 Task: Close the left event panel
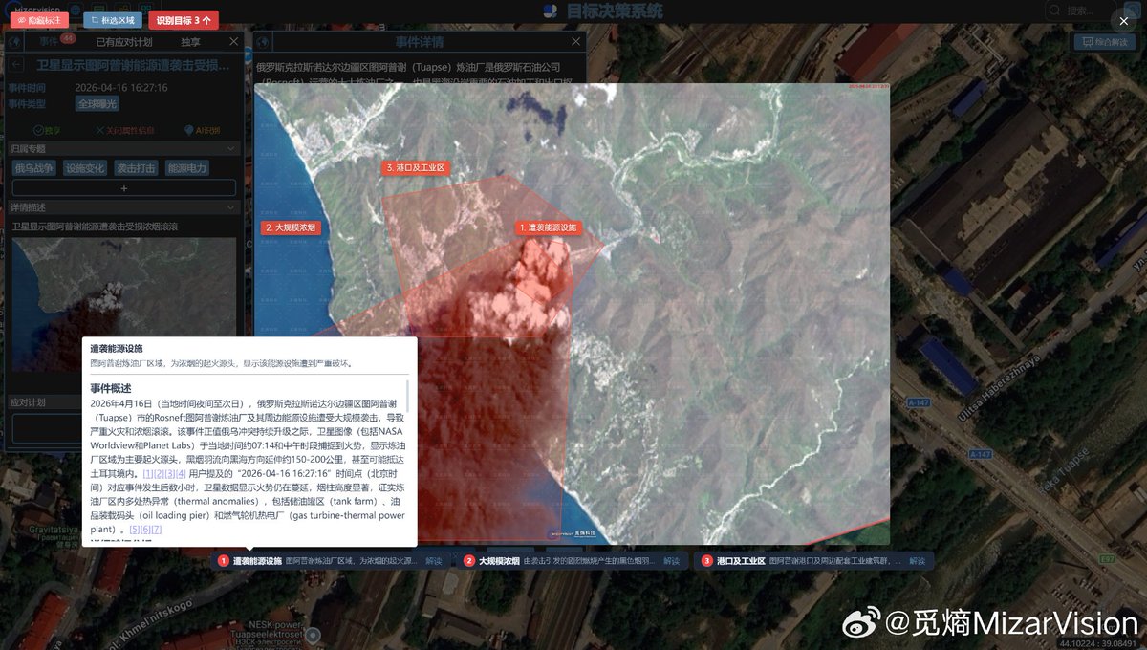pyautogui.click(x=234, y=42)
